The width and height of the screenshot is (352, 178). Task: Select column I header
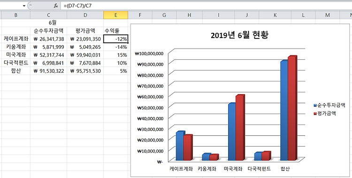click(218, 15)
